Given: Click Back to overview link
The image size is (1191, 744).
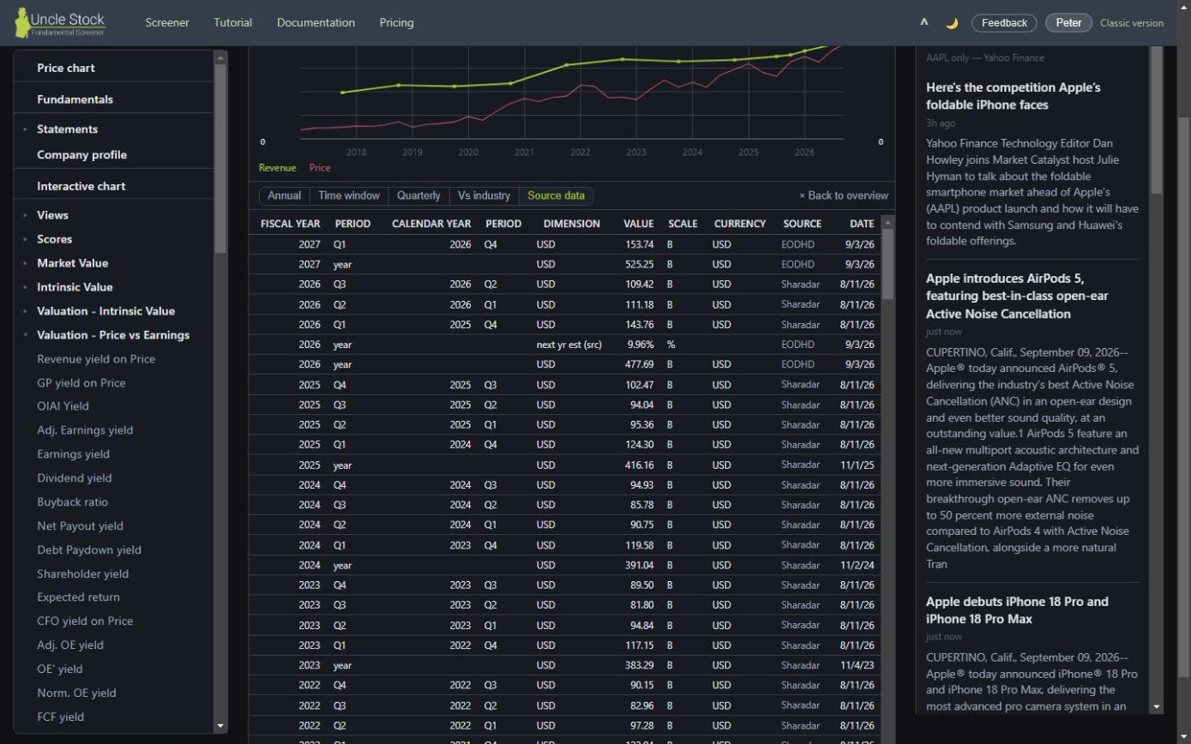Looking at the screenshot, I should pyautogui.click(x=844, y=196).
